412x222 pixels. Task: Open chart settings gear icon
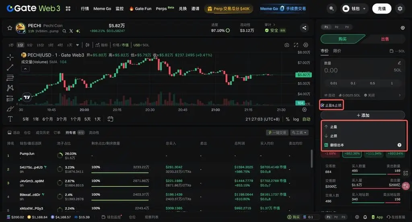tap(306, 45)
